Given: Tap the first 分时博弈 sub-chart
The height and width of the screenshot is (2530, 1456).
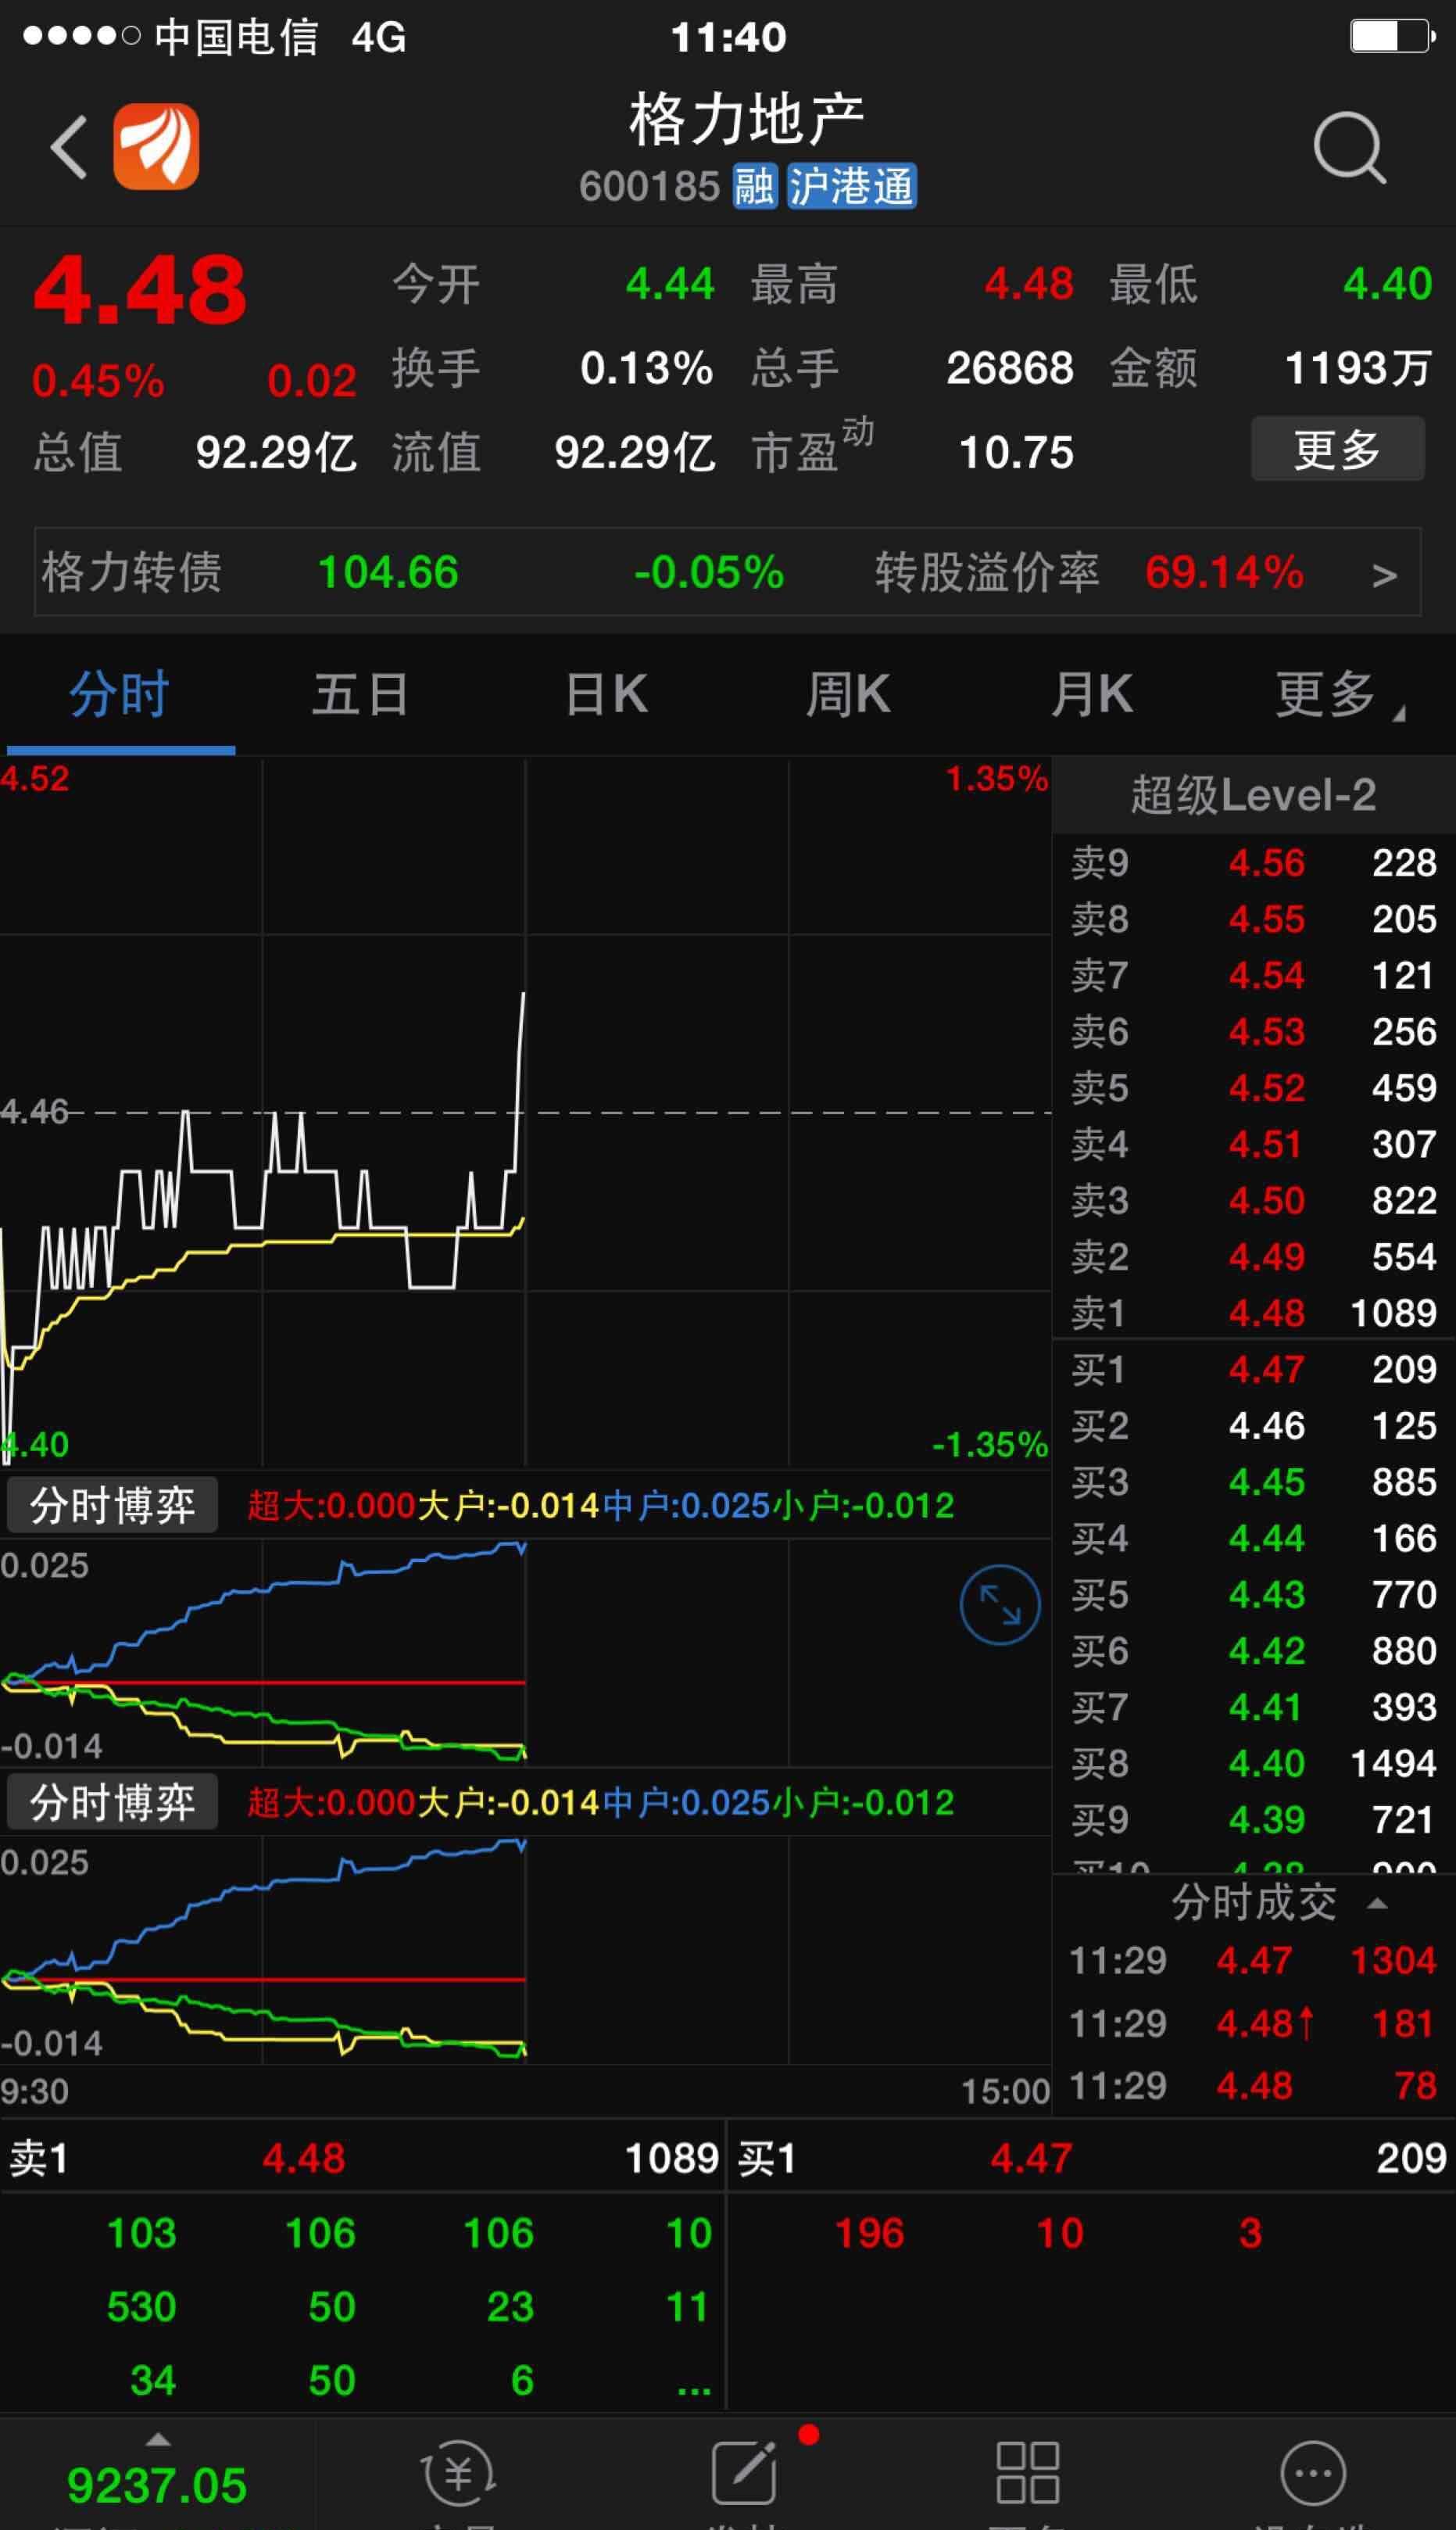Looking at the screenshot, I should pyautogui.click(x=525, y=1653).
